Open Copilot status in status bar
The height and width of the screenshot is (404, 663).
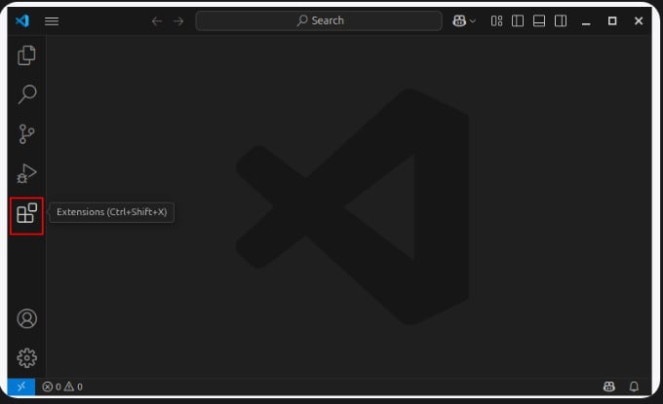click(x=608, y=386)
